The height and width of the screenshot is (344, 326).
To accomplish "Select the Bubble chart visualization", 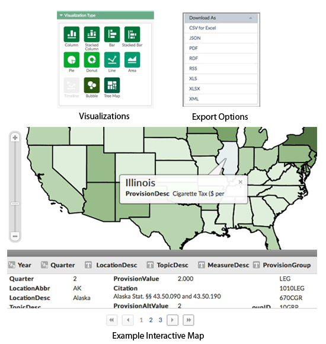I will tap(92, 85).
